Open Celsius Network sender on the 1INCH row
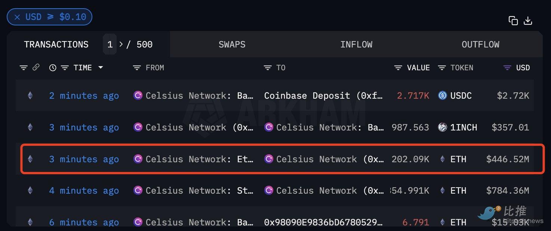The image size is (551, 231). point(200,127)
